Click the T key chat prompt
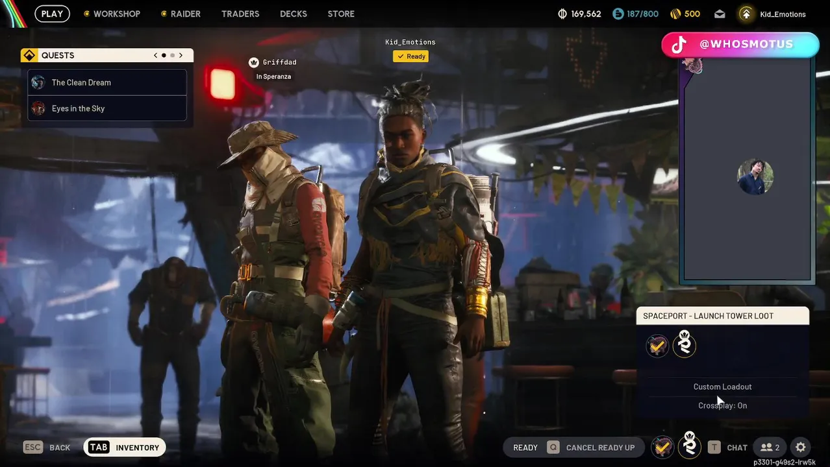The height and width of the screenshot is (467, 830). (714, 448)
